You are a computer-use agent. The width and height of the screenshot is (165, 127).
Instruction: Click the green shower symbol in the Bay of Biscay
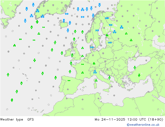point(70,72)
